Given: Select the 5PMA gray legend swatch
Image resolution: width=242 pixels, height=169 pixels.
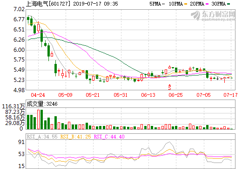Looking at the screenshot, I should pos(163,4).
